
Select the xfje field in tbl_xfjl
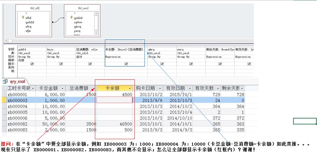coord(28,31)
